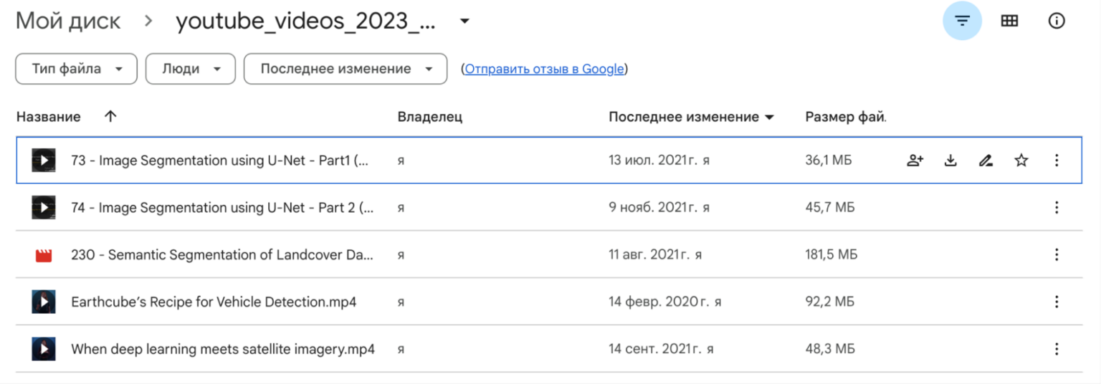Image resolution: width=1101 pixels, height=384 pixels.
Task: Rename the 73 - Image Segmentation file
Action: pyautogui.click(x=986, y=160)
